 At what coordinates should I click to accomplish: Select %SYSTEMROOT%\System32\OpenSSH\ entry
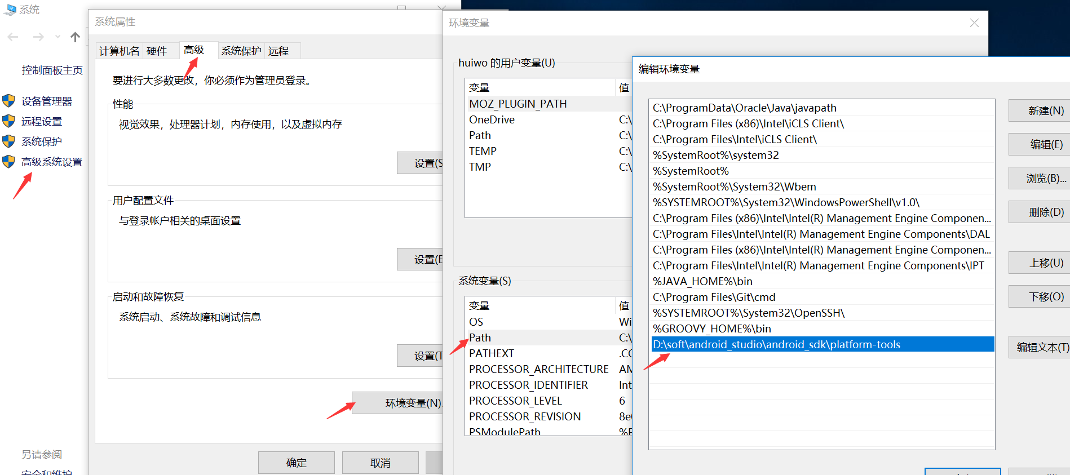coord(822,313)
